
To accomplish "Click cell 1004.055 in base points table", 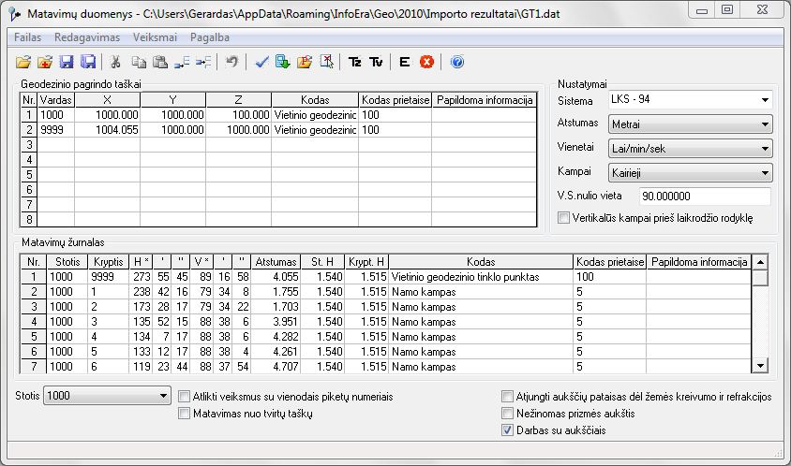I will [108, 130].
